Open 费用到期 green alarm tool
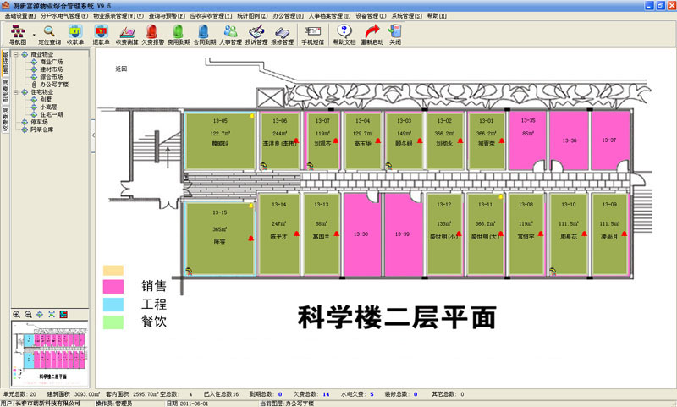Image resolution: width=677 pixels, height=407 pixels. (x=178, y=33)
